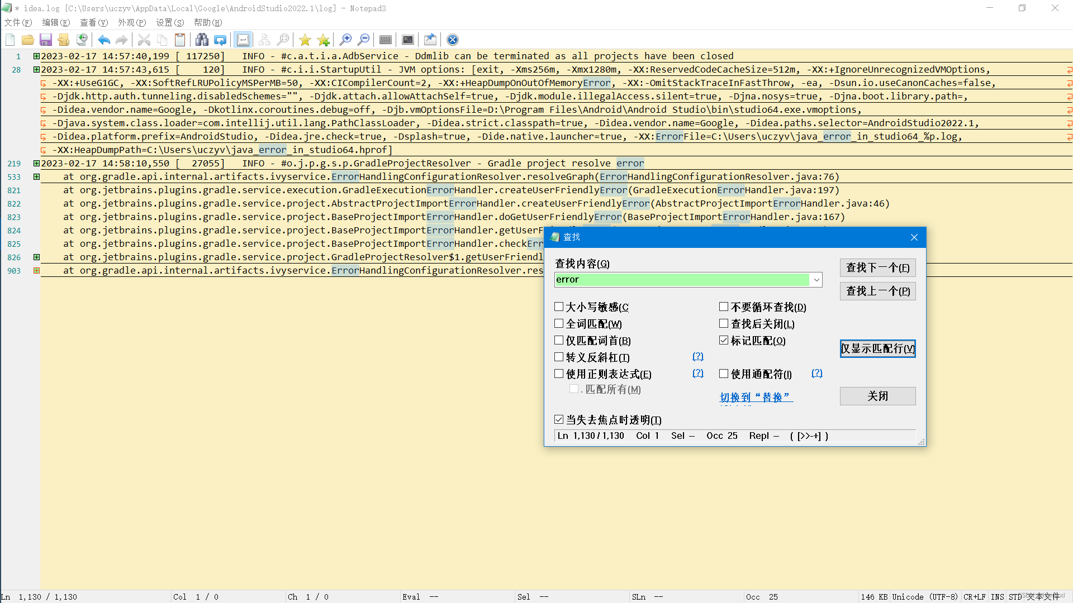Click the 关闭 button in find dialog
The image size is (1073, 603).
click(877, 396)
